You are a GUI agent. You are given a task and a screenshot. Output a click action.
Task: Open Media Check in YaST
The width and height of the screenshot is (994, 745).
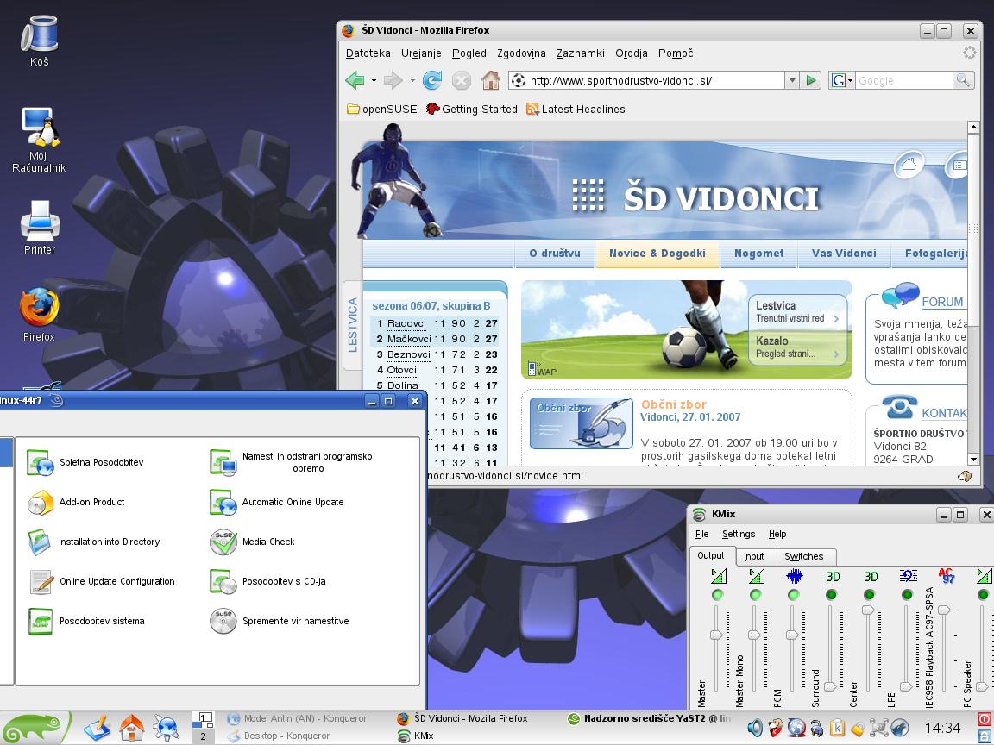252,542
